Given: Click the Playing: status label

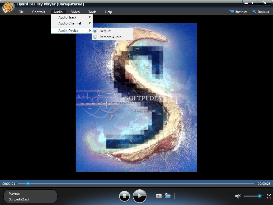Looking at the screenshot, I should click(14, 194).
